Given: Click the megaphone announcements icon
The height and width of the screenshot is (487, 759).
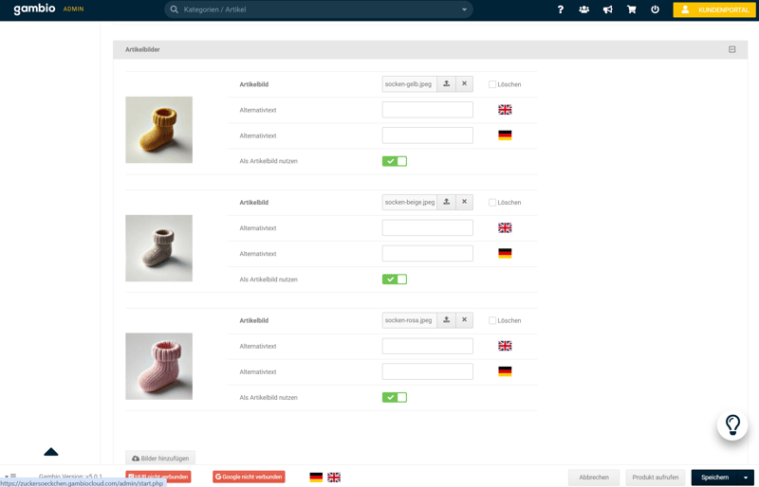Looking at the screenshot, I should coord(607,9).
